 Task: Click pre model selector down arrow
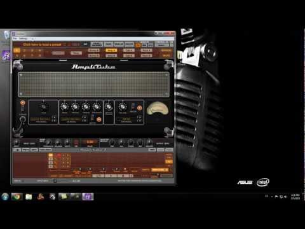(54, 121)
